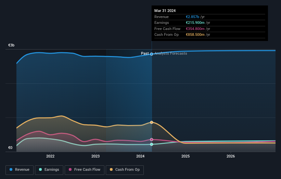Screen dimensions: 281x179
Task: Toggle the Revenue legend button
Action: pyautogui.click(x=20, y=170)
